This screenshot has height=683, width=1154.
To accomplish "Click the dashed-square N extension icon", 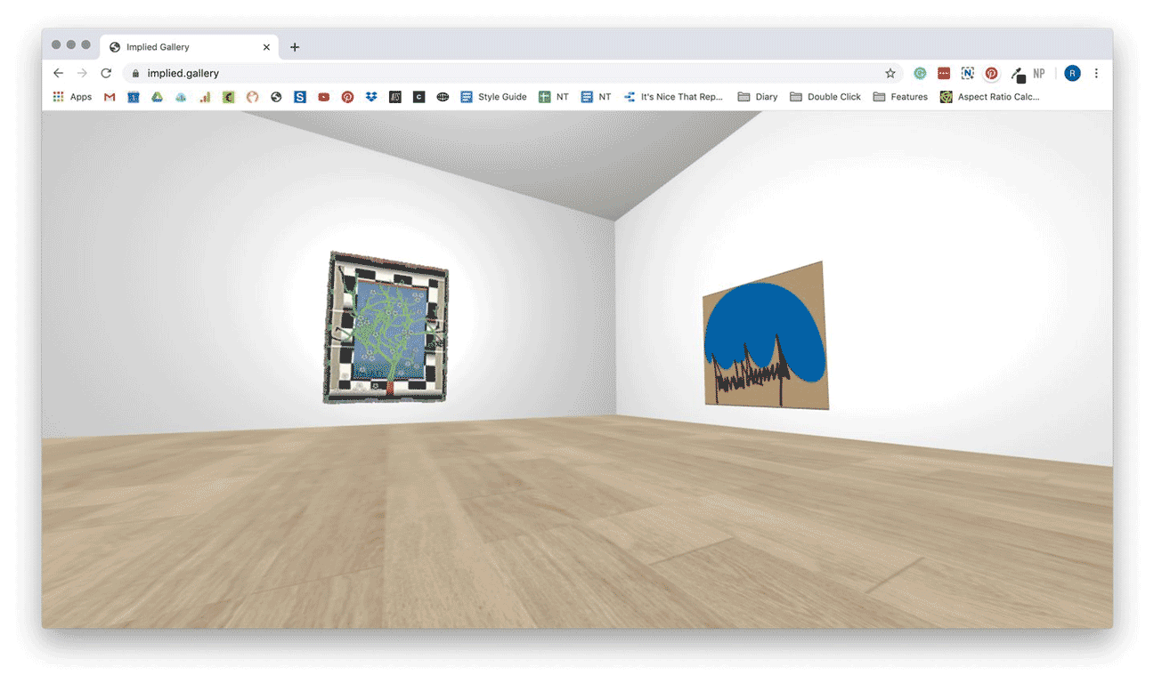I will pyautogui.click(x=968, y=74).
